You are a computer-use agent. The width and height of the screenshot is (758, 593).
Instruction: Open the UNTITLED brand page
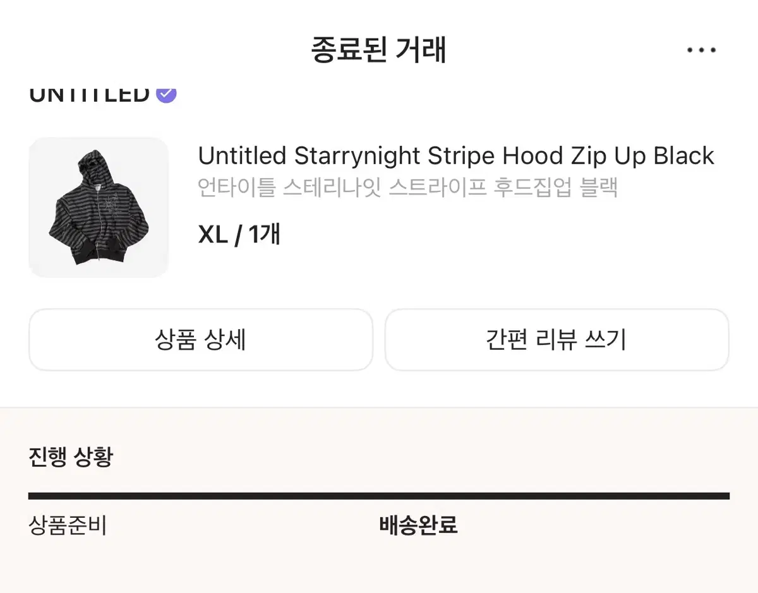click(x=88, y=93)
